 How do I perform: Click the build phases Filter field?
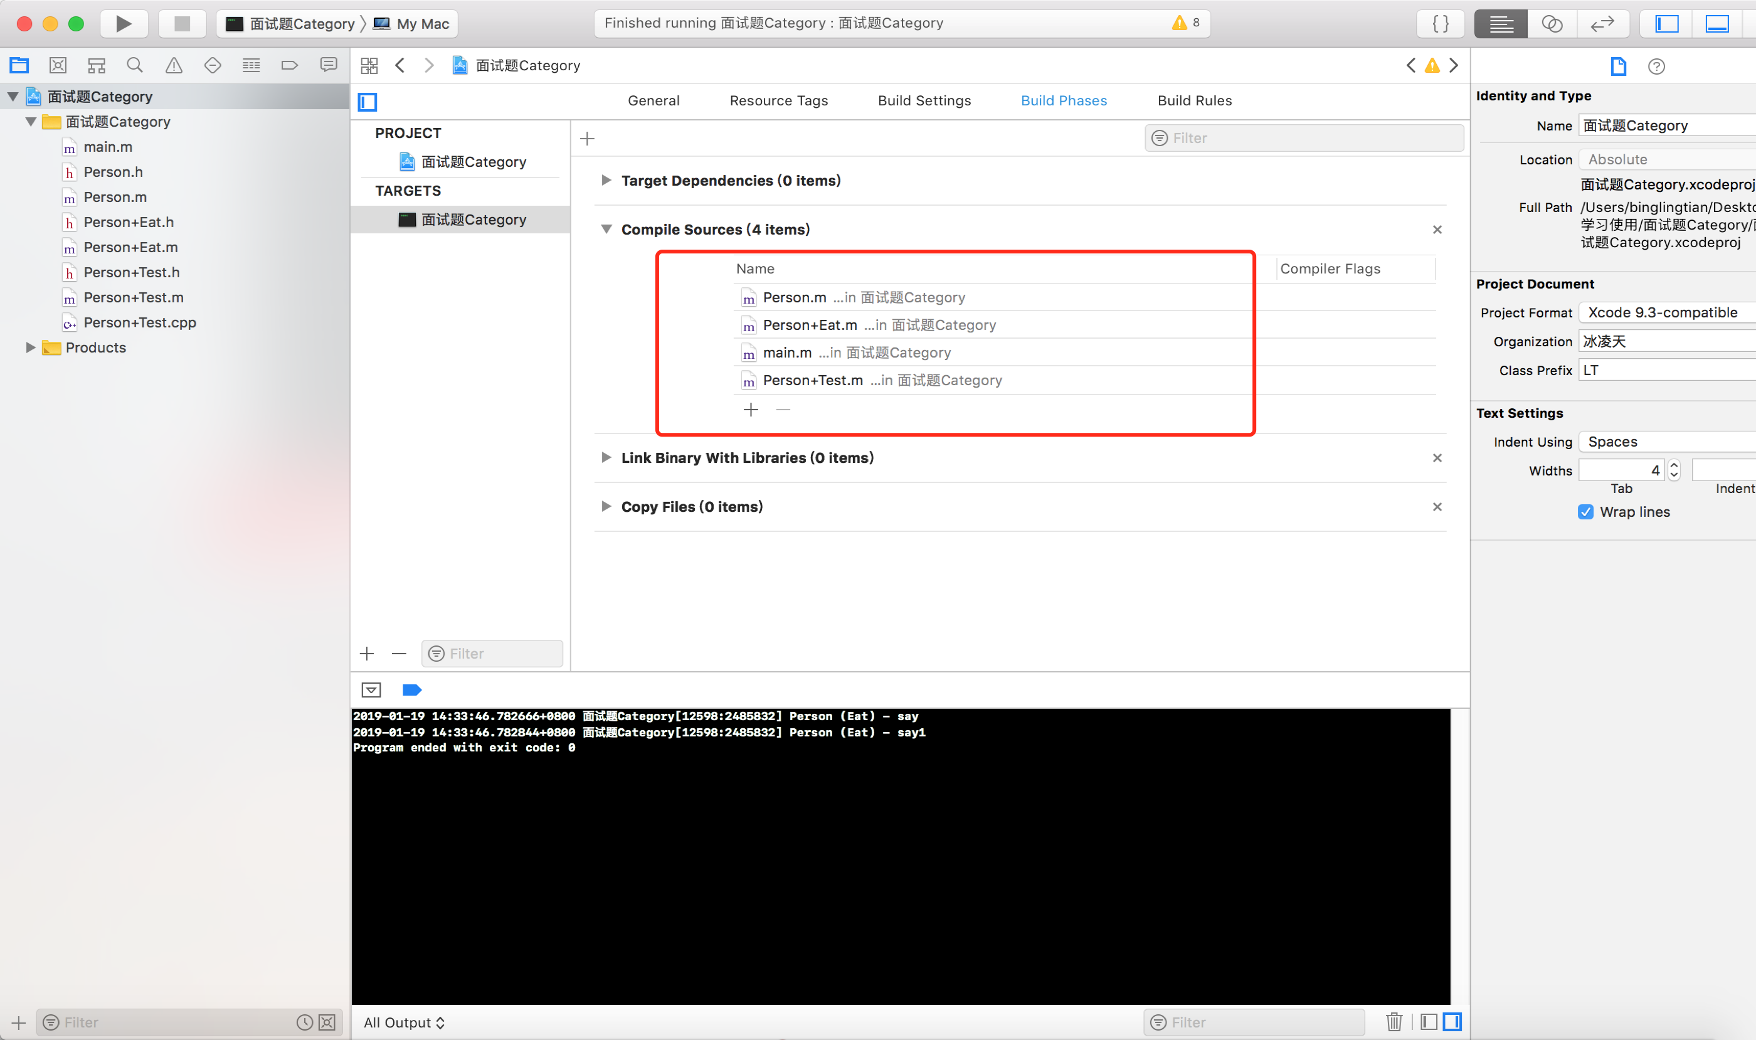pos(1303,138)
